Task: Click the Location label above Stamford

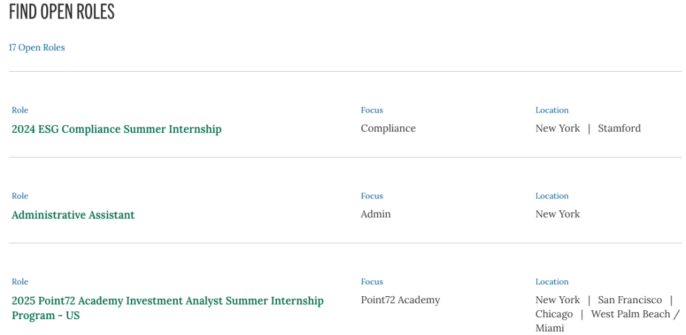Action: click(552, 110)
